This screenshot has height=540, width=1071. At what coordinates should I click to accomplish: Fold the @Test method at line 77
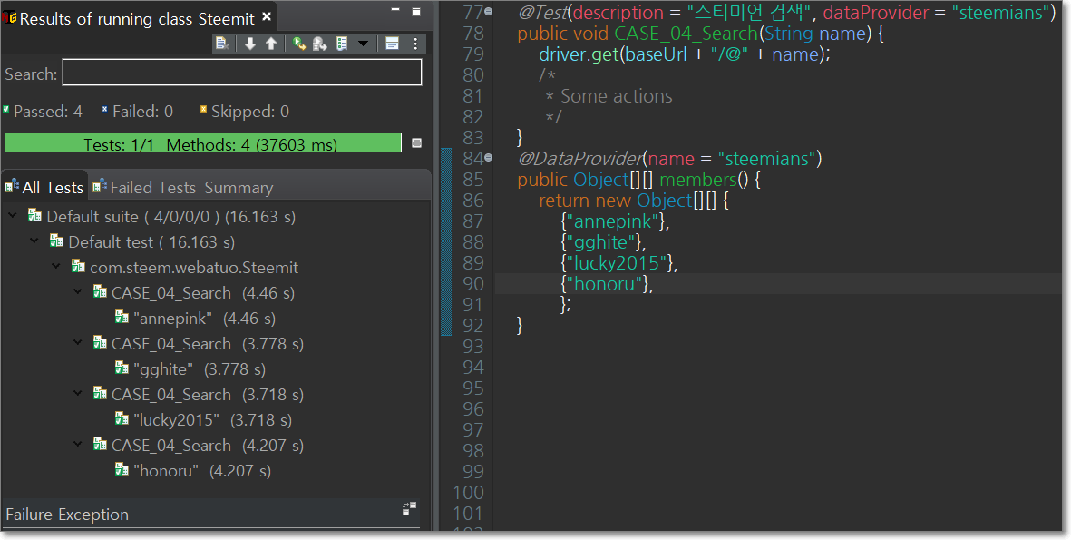tap(489, 12)
